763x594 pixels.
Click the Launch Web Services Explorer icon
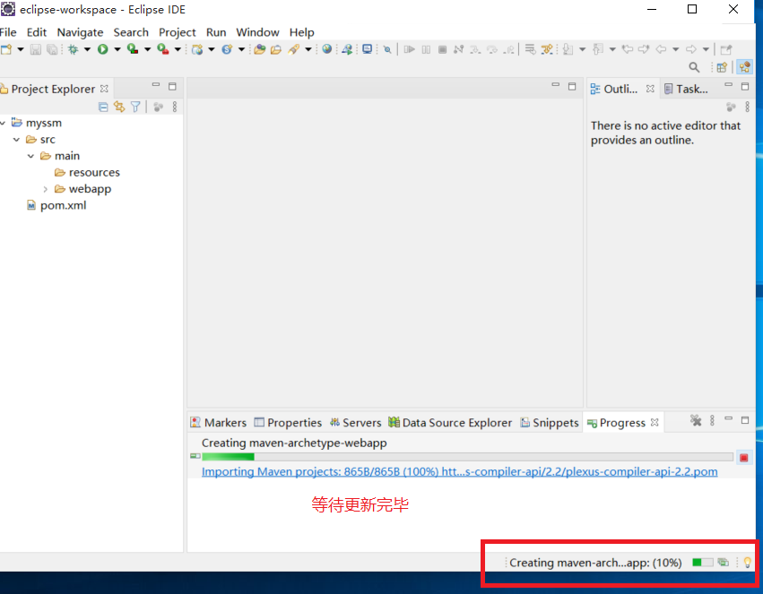click(347, 49)
